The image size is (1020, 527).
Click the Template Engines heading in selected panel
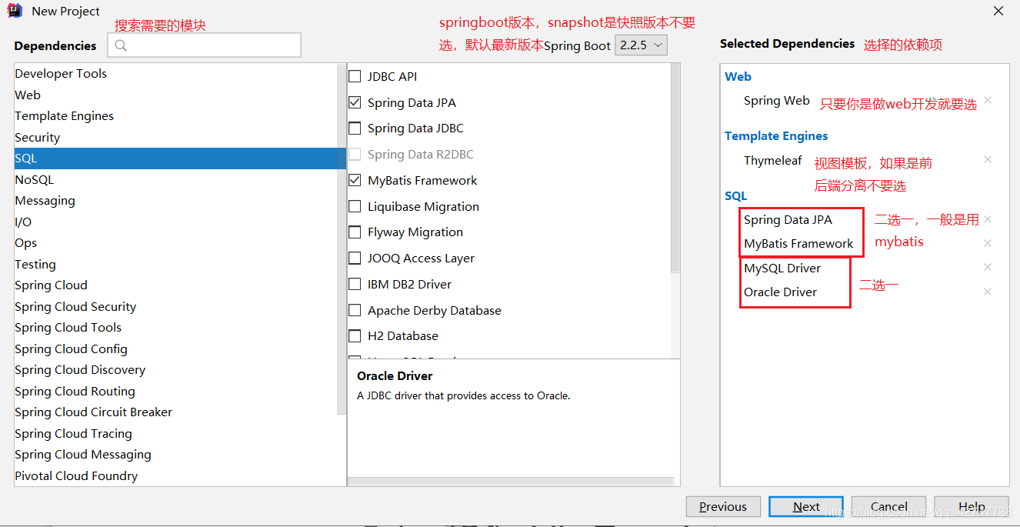[x=776, y=135]
